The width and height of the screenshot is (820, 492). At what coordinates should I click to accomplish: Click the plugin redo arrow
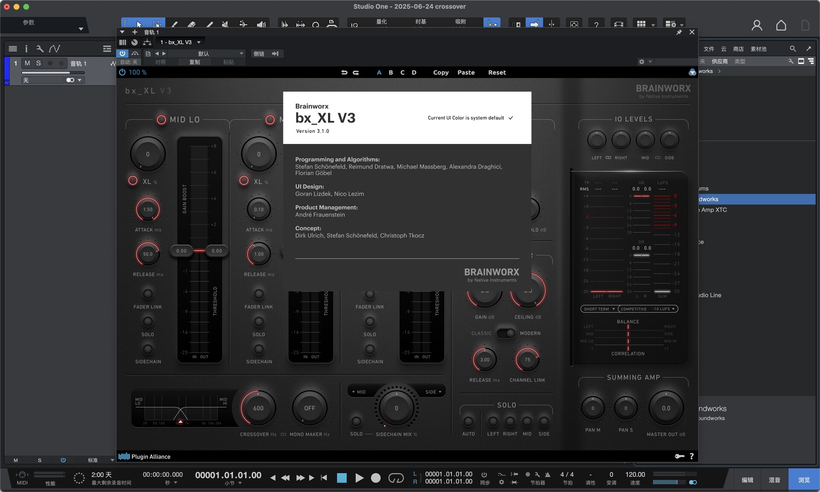[356, 73]
